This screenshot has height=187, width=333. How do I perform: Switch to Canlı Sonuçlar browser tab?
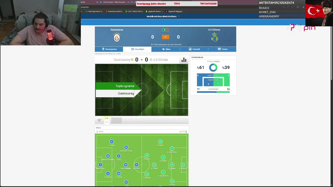tap(114, 2)
